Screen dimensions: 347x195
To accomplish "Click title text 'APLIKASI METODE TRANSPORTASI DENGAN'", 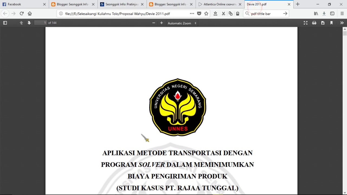I will point(177,153).
